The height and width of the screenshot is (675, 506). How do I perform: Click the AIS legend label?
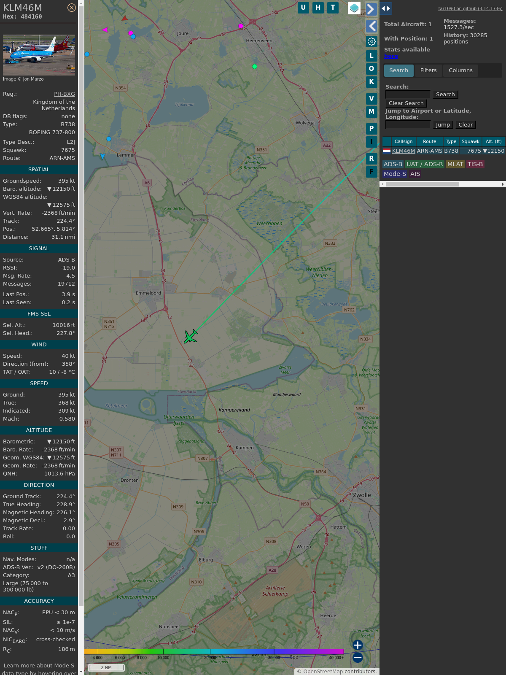click(415, 174)
